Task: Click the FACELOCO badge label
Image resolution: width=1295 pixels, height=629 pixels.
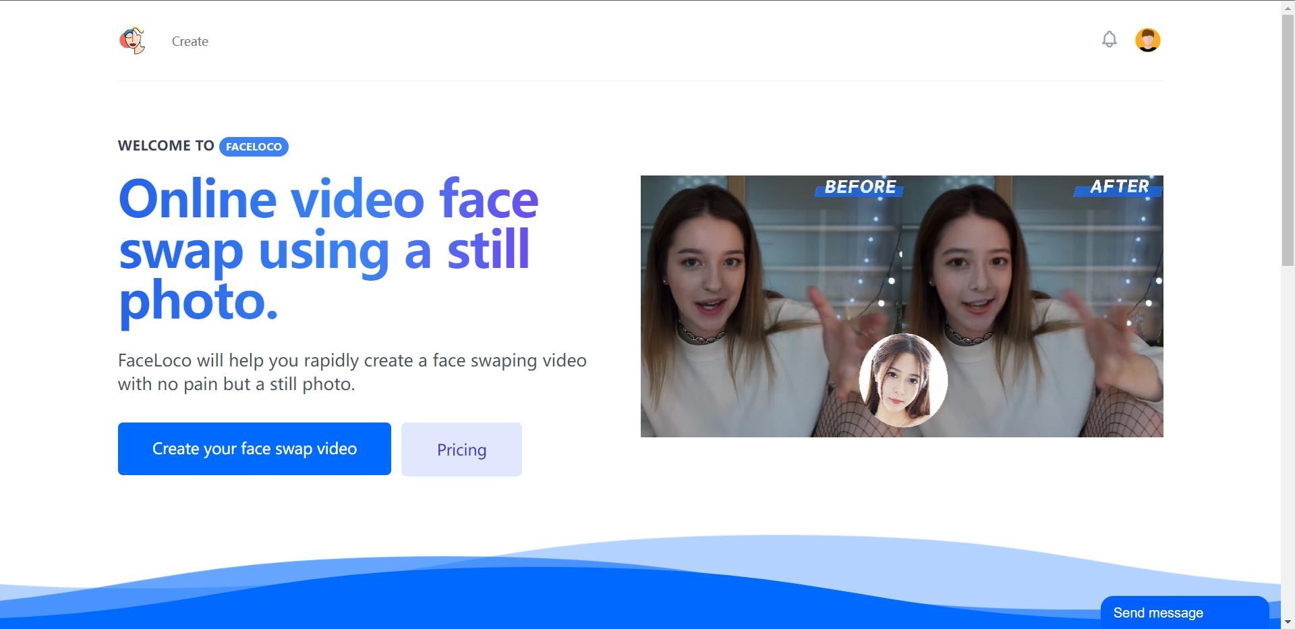Action: pos(254,146)
